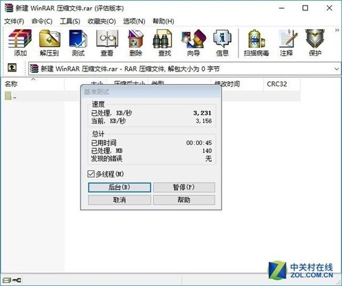342x286 pixels.
Task: Click the 后台(B) button
Action: (x=119, y=187)
